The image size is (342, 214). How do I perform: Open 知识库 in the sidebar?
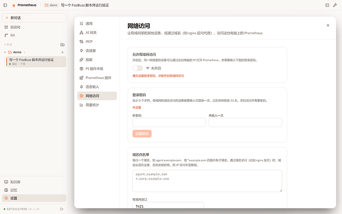click(34, 182)
